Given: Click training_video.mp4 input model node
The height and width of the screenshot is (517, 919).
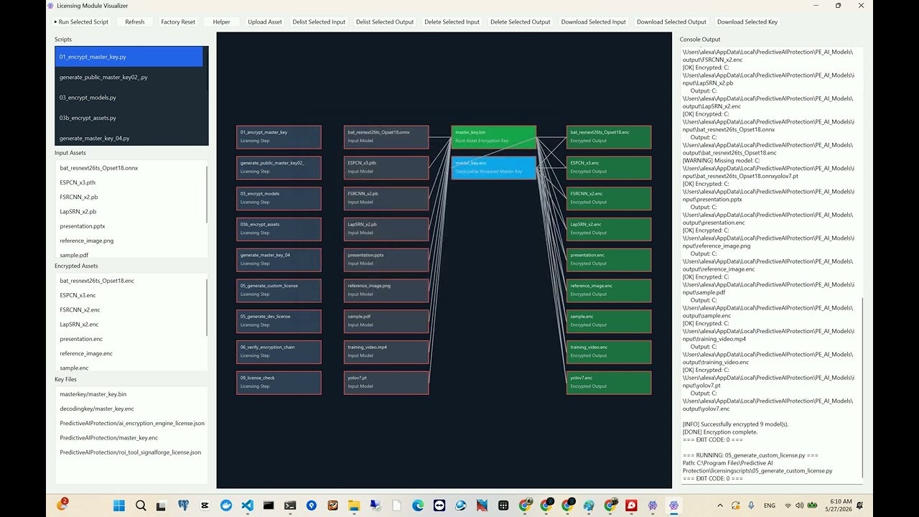Looking at the screenshot, I should pos(386,352).
